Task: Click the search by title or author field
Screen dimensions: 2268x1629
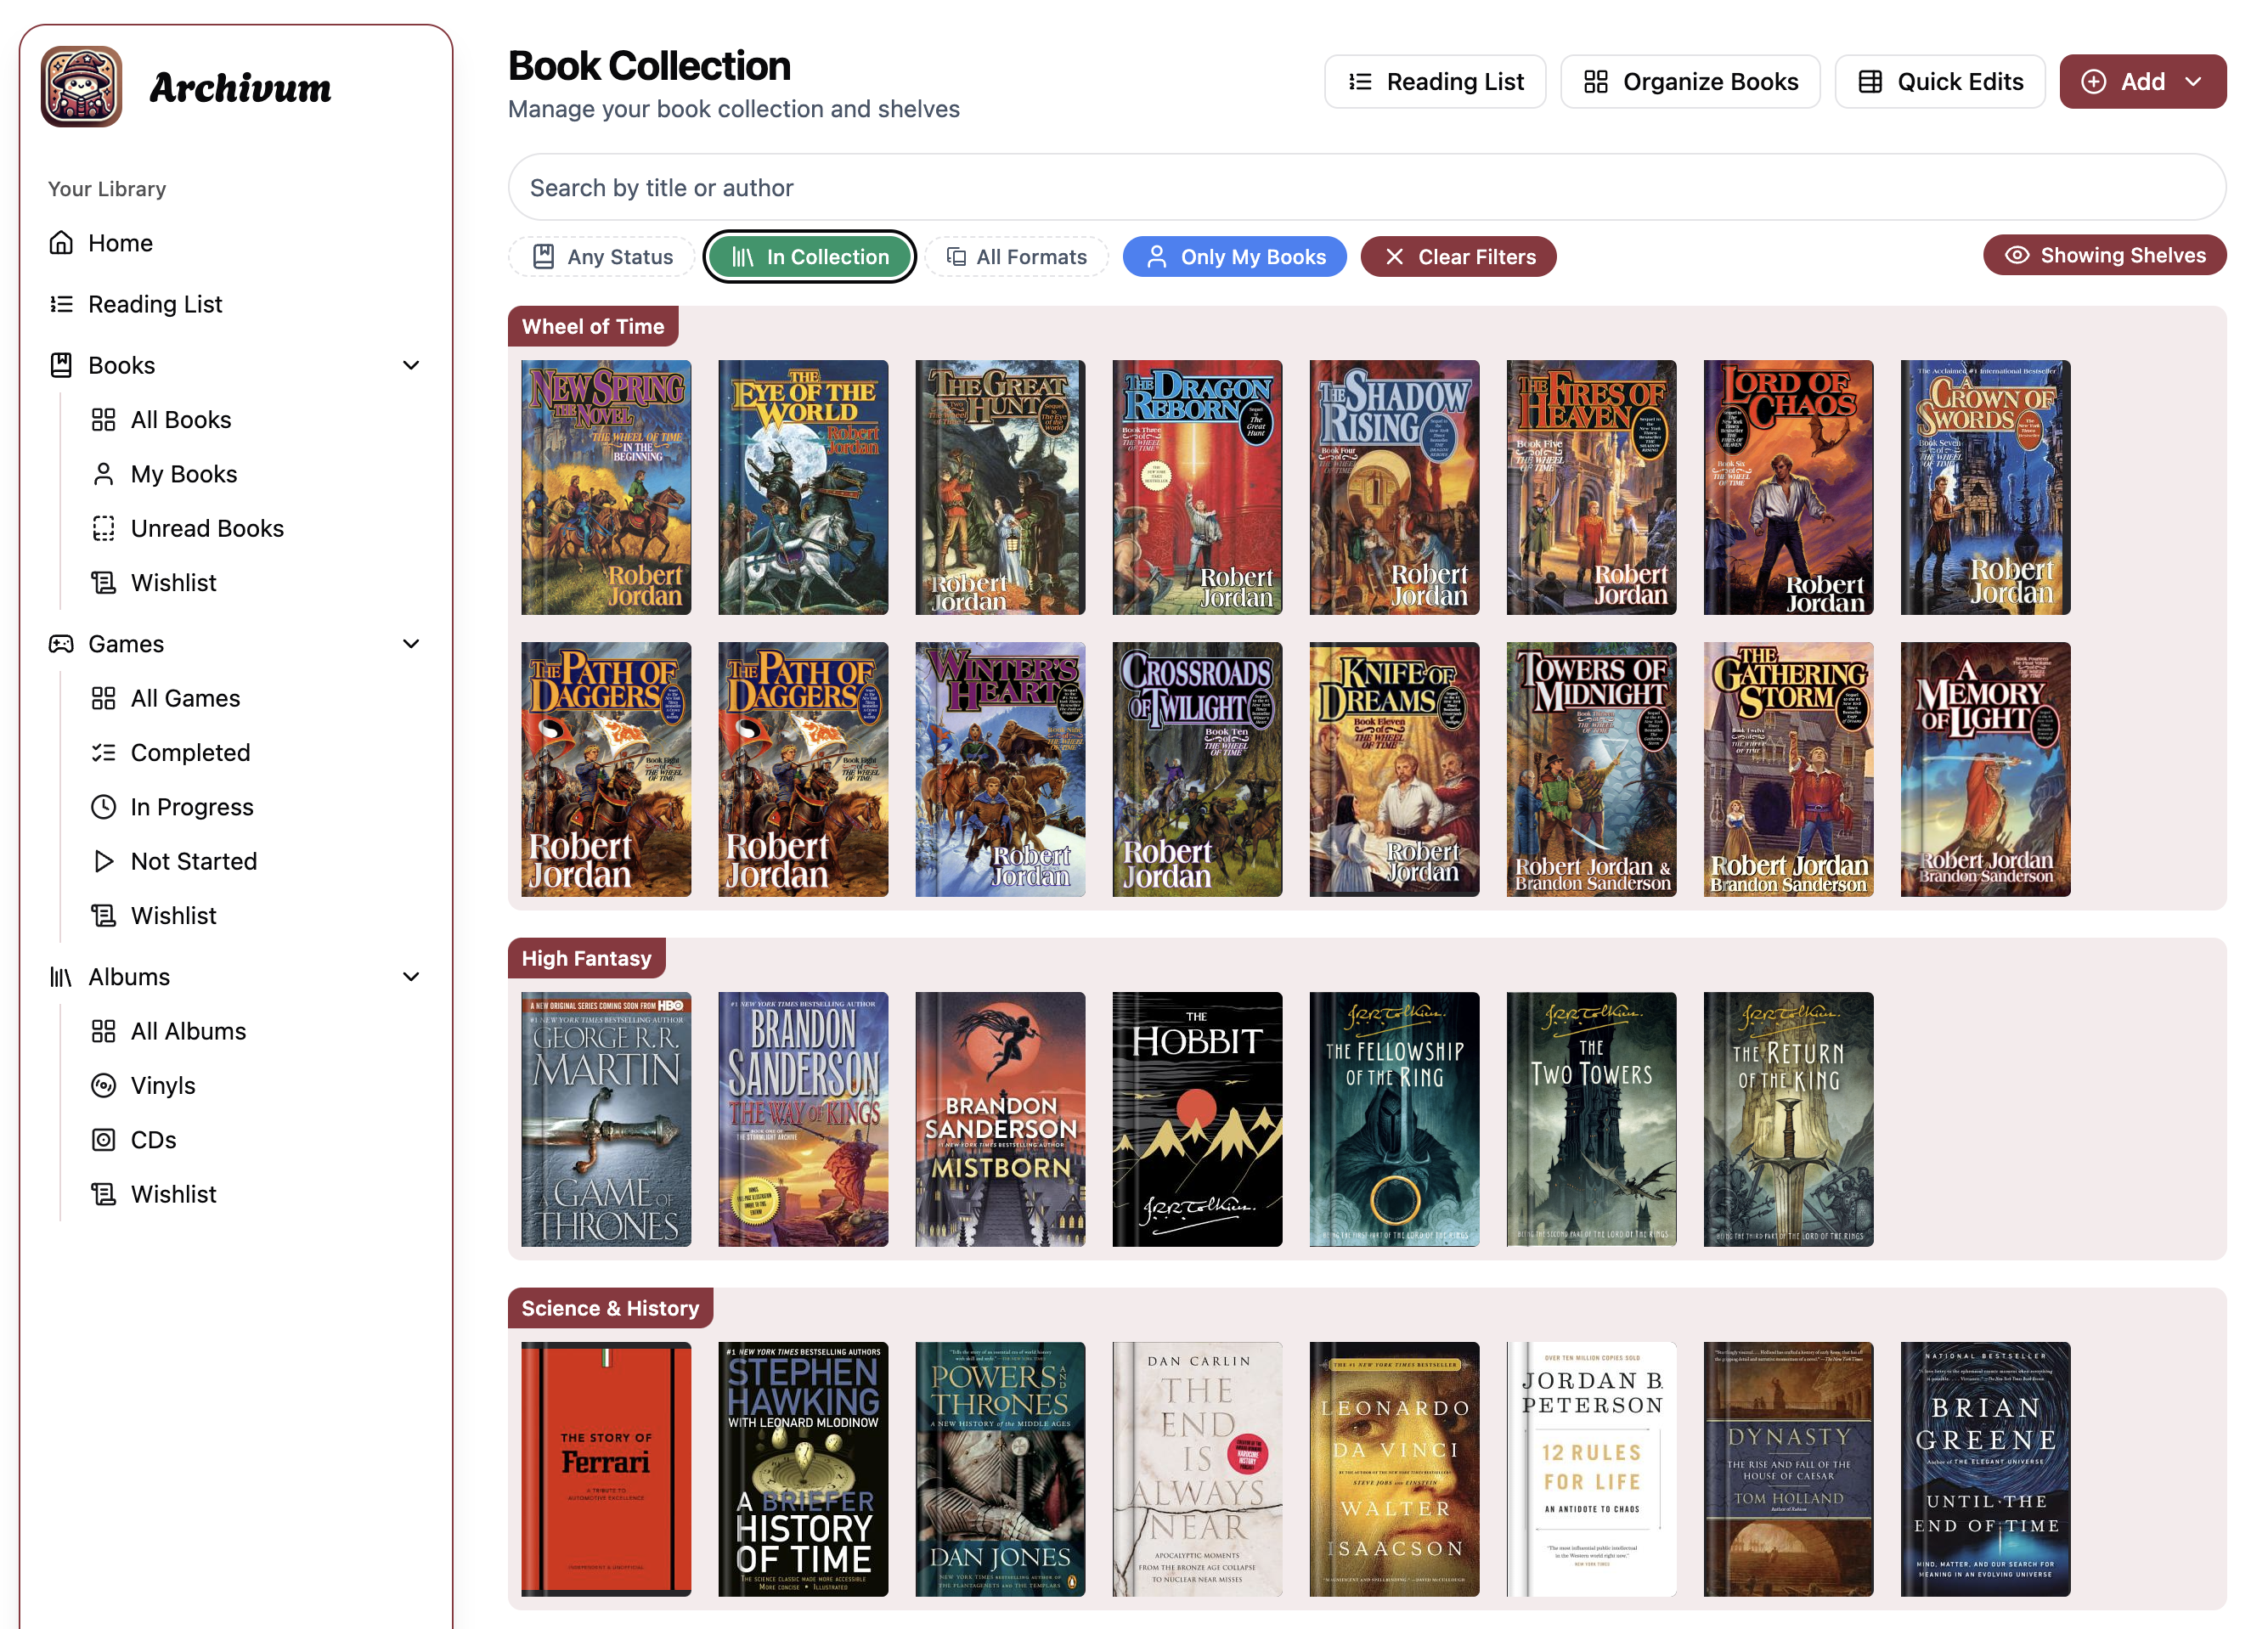Action: click(x=1367, y=188)
